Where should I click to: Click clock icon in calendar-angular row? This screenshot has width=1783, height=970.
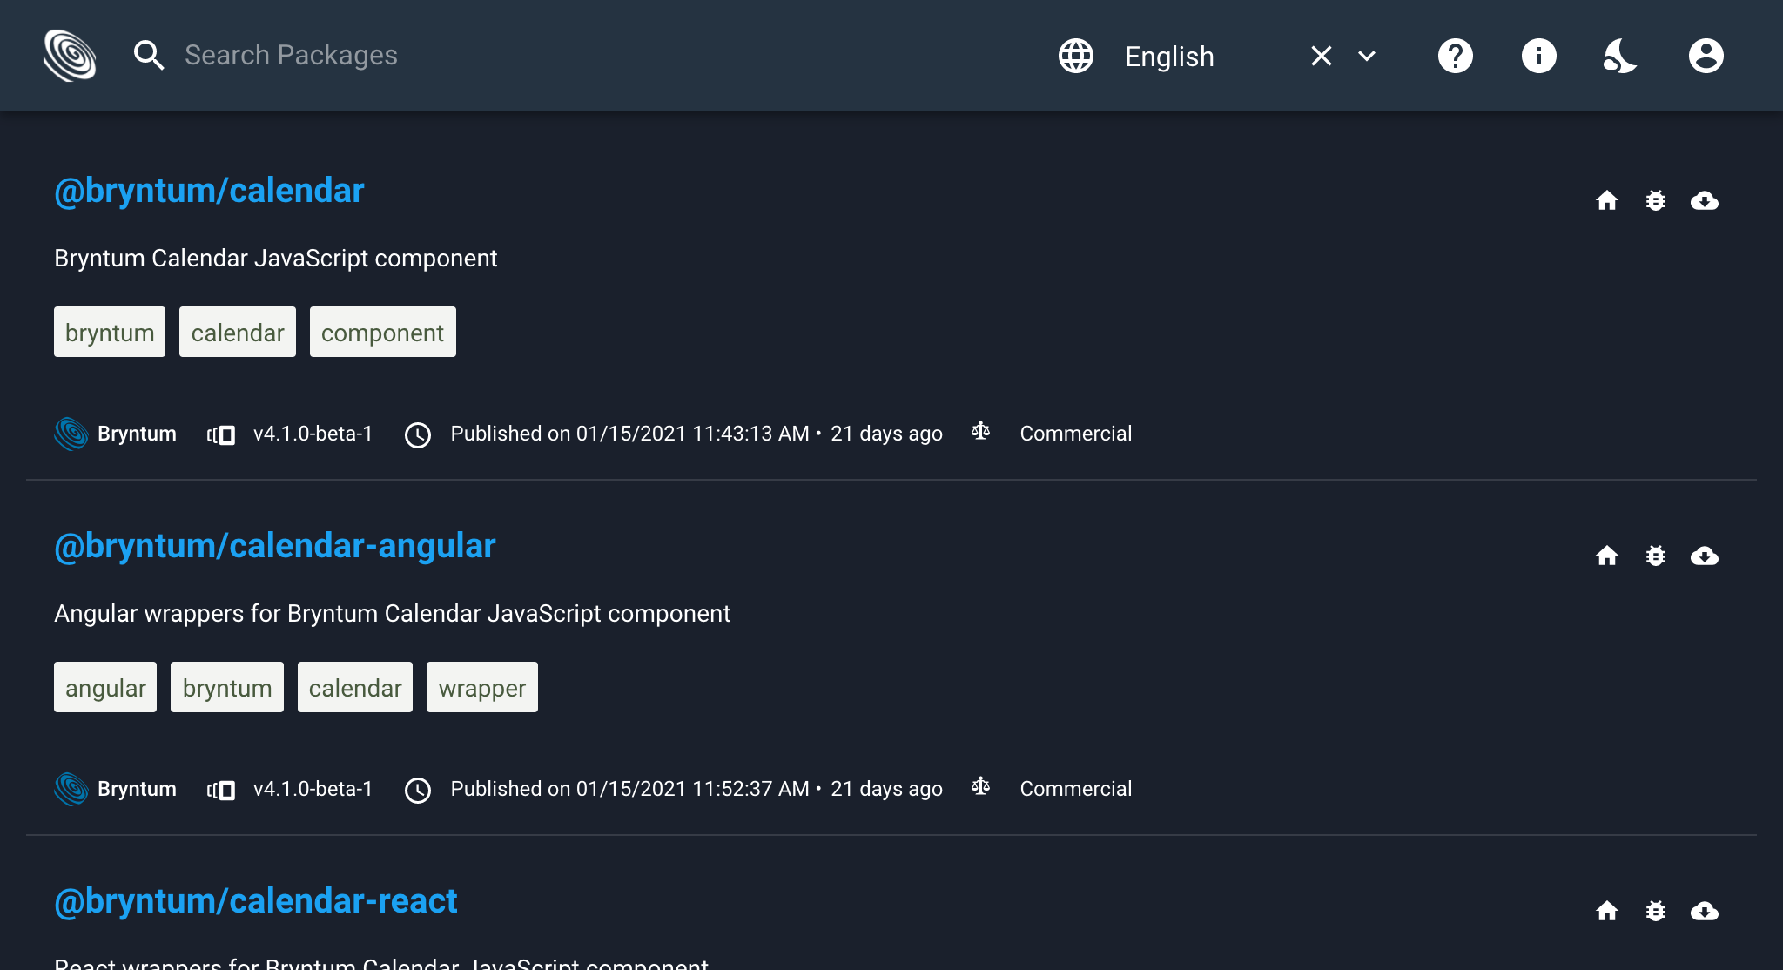pyautogui.click(x=418, y=790)
